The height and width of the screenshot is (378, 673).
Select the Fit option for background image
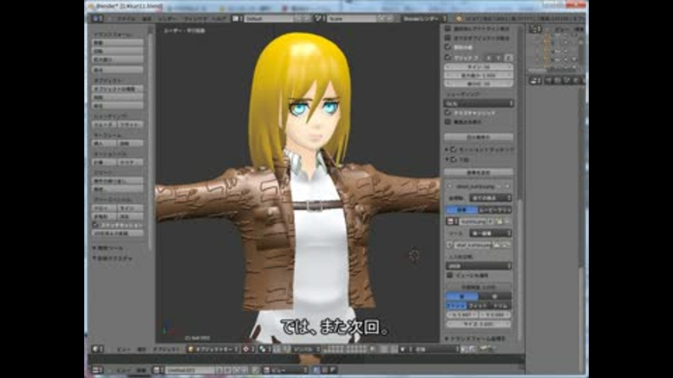tap(477, 306)
